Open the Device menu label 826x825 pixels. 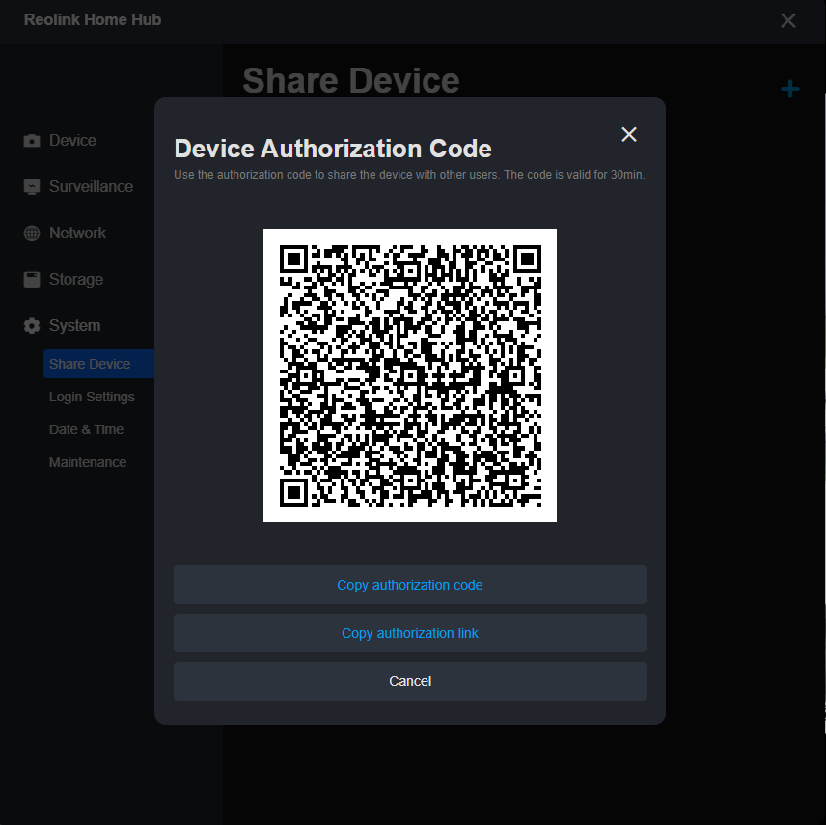[x=72, y=140]
